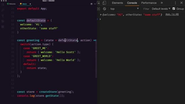Click getState in the console.log line
This screenshot has height=104, width=185.
pos(52,96)
